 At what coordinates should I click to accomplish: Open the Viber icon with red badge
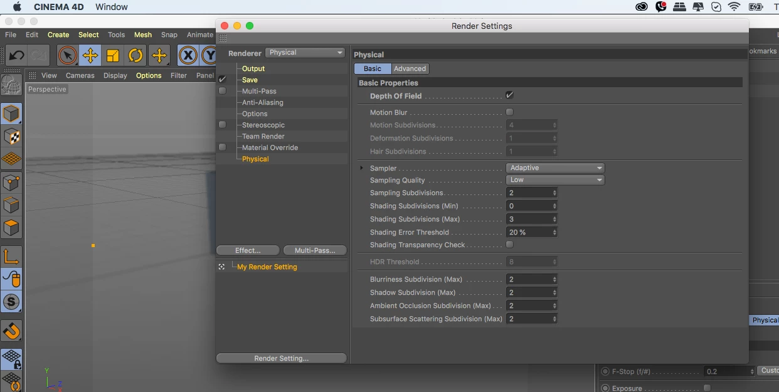661,7
